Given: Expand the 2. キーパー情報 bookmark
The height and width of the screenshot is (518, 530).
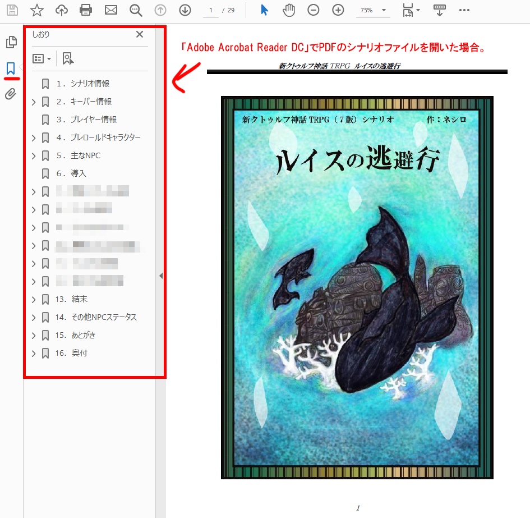Looking at the screenshot, I should click(x=34, y=101).
